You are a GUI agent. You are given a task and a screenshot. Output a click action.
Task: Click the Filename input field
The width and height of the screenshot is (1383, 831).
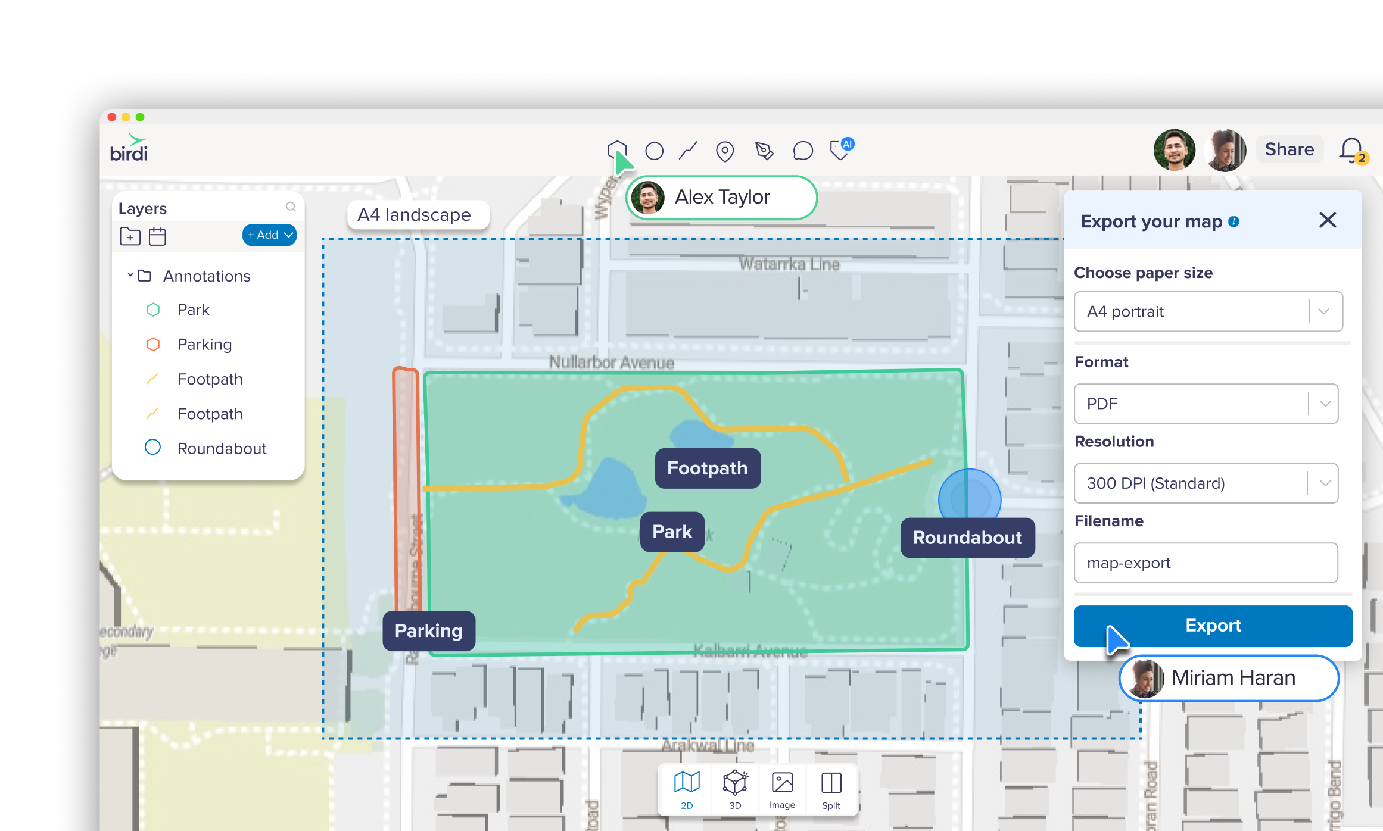point(1206,563)
